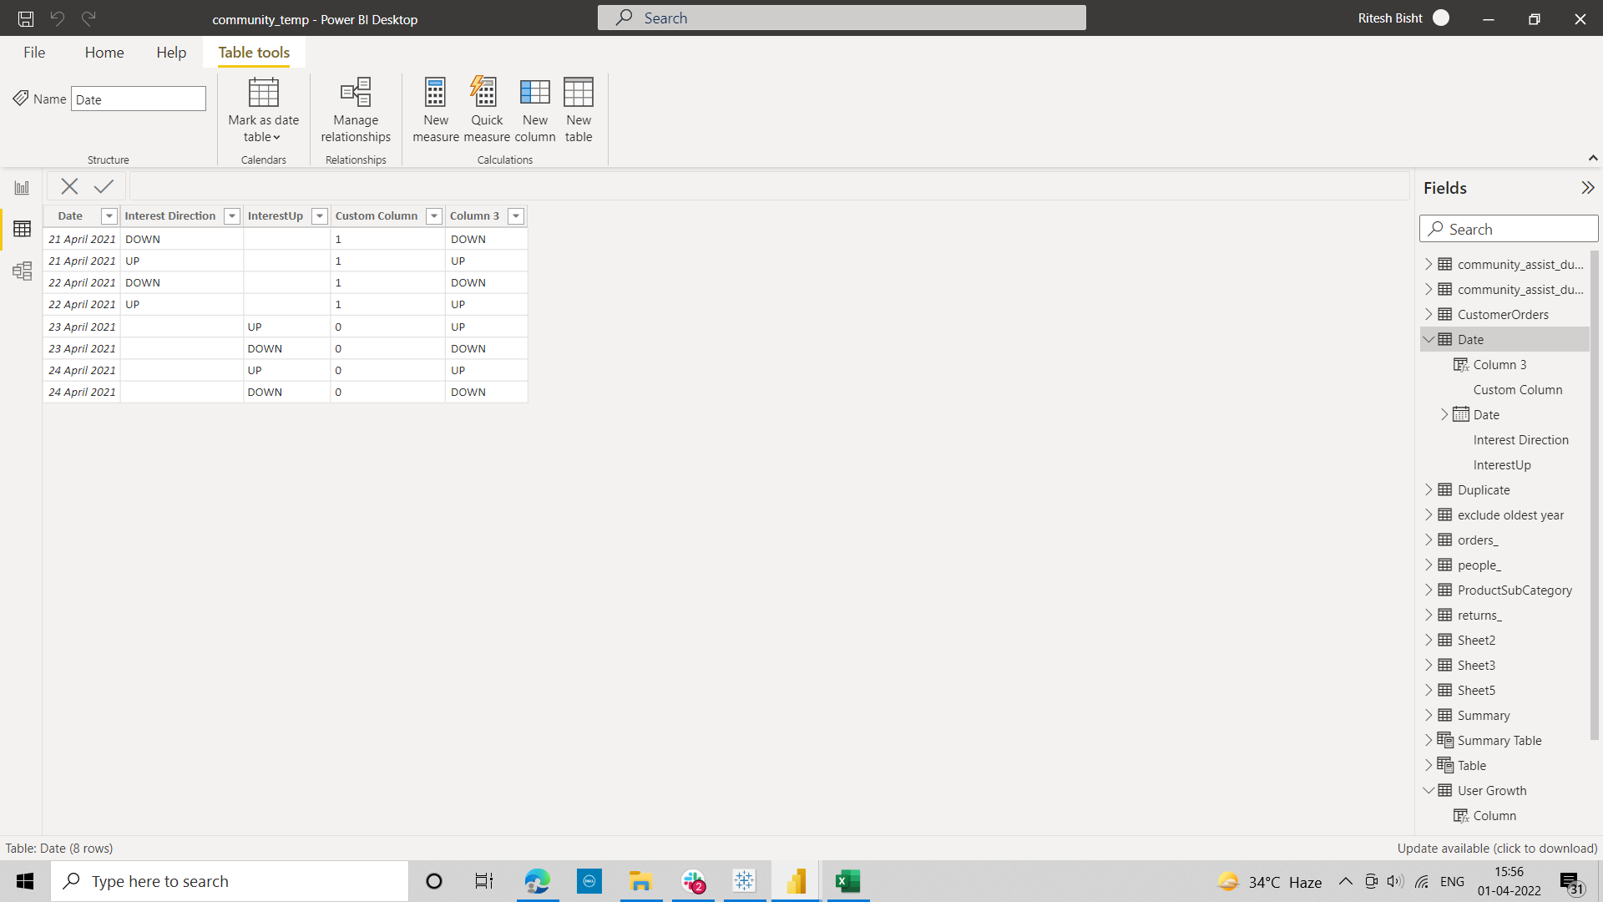The width and height of the screenshot is (1603, 902).
Task: Select the Interest Direction field
Action: [x=1520, y=440]
